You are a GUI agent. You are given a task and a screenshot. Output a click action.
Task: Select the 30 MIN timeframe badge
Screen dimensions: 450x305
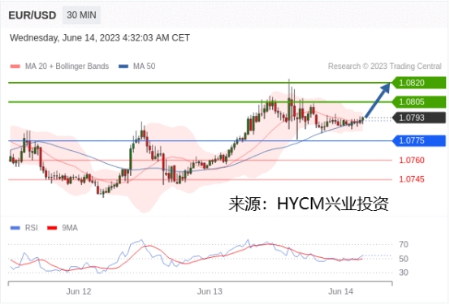click(x=81, y=15)
